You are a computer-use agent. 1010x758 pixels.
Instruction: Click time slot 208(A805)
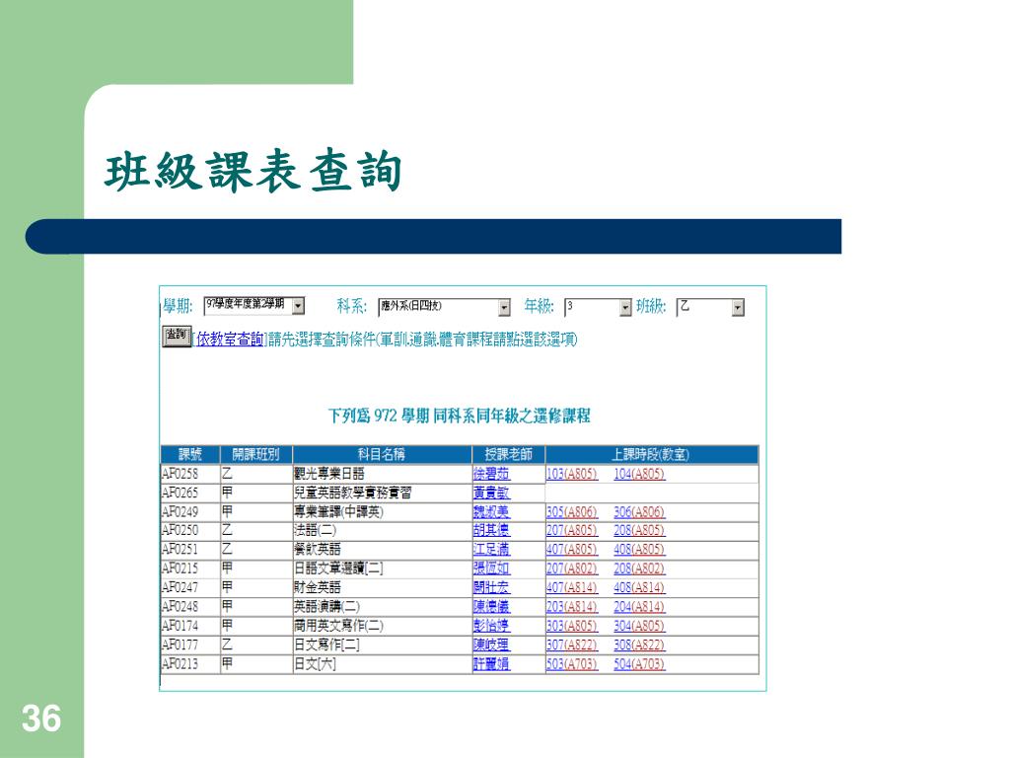tap(639, 530)
